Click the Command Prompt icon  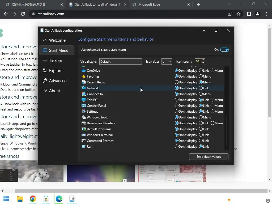(84, 141)
